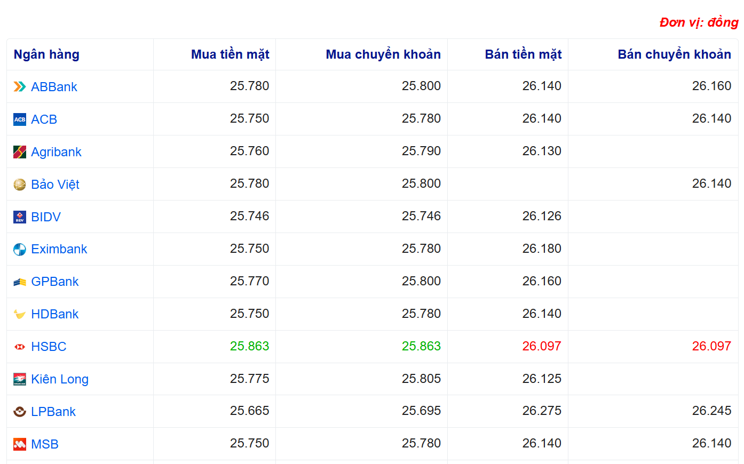744x464 pixels.
Task: Follow the Agribank text link
Action: tap(56, 152)
